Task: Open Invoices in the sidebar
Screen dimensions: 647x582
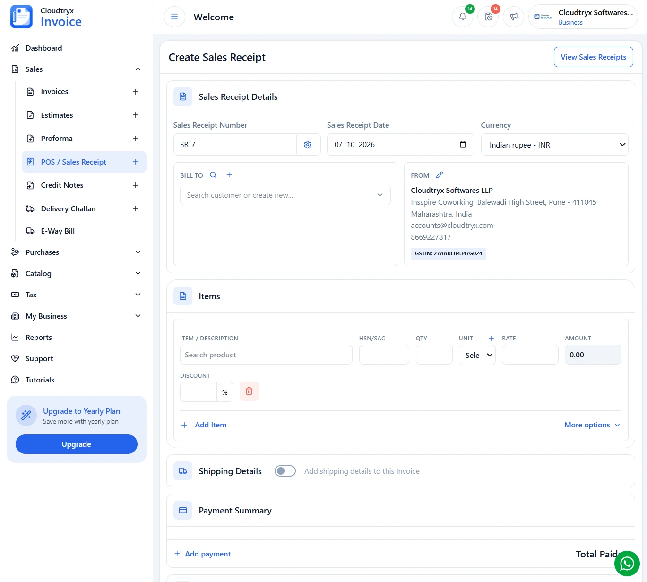Action: pos(54,92)
